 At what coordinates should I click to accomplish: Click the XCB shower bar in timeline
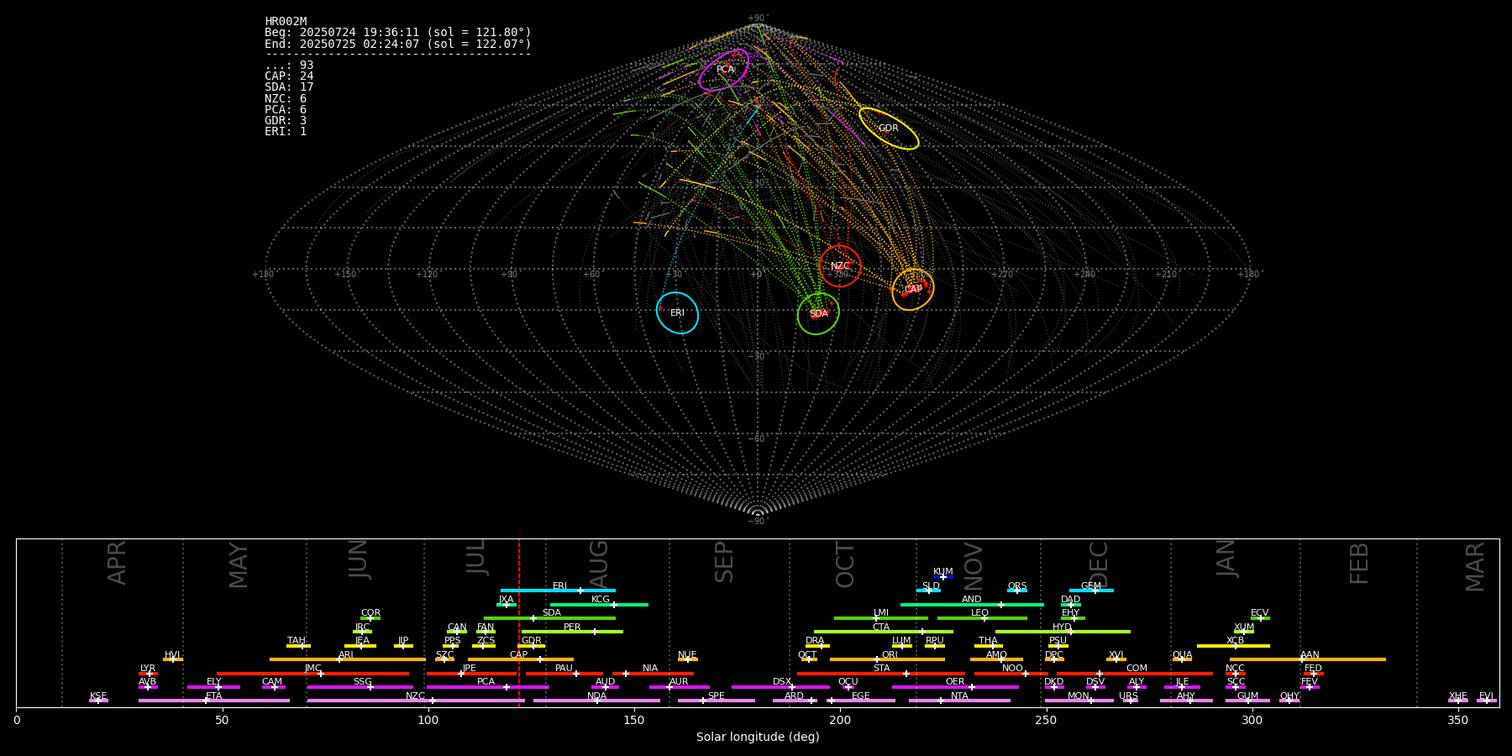pos(1233,646)
